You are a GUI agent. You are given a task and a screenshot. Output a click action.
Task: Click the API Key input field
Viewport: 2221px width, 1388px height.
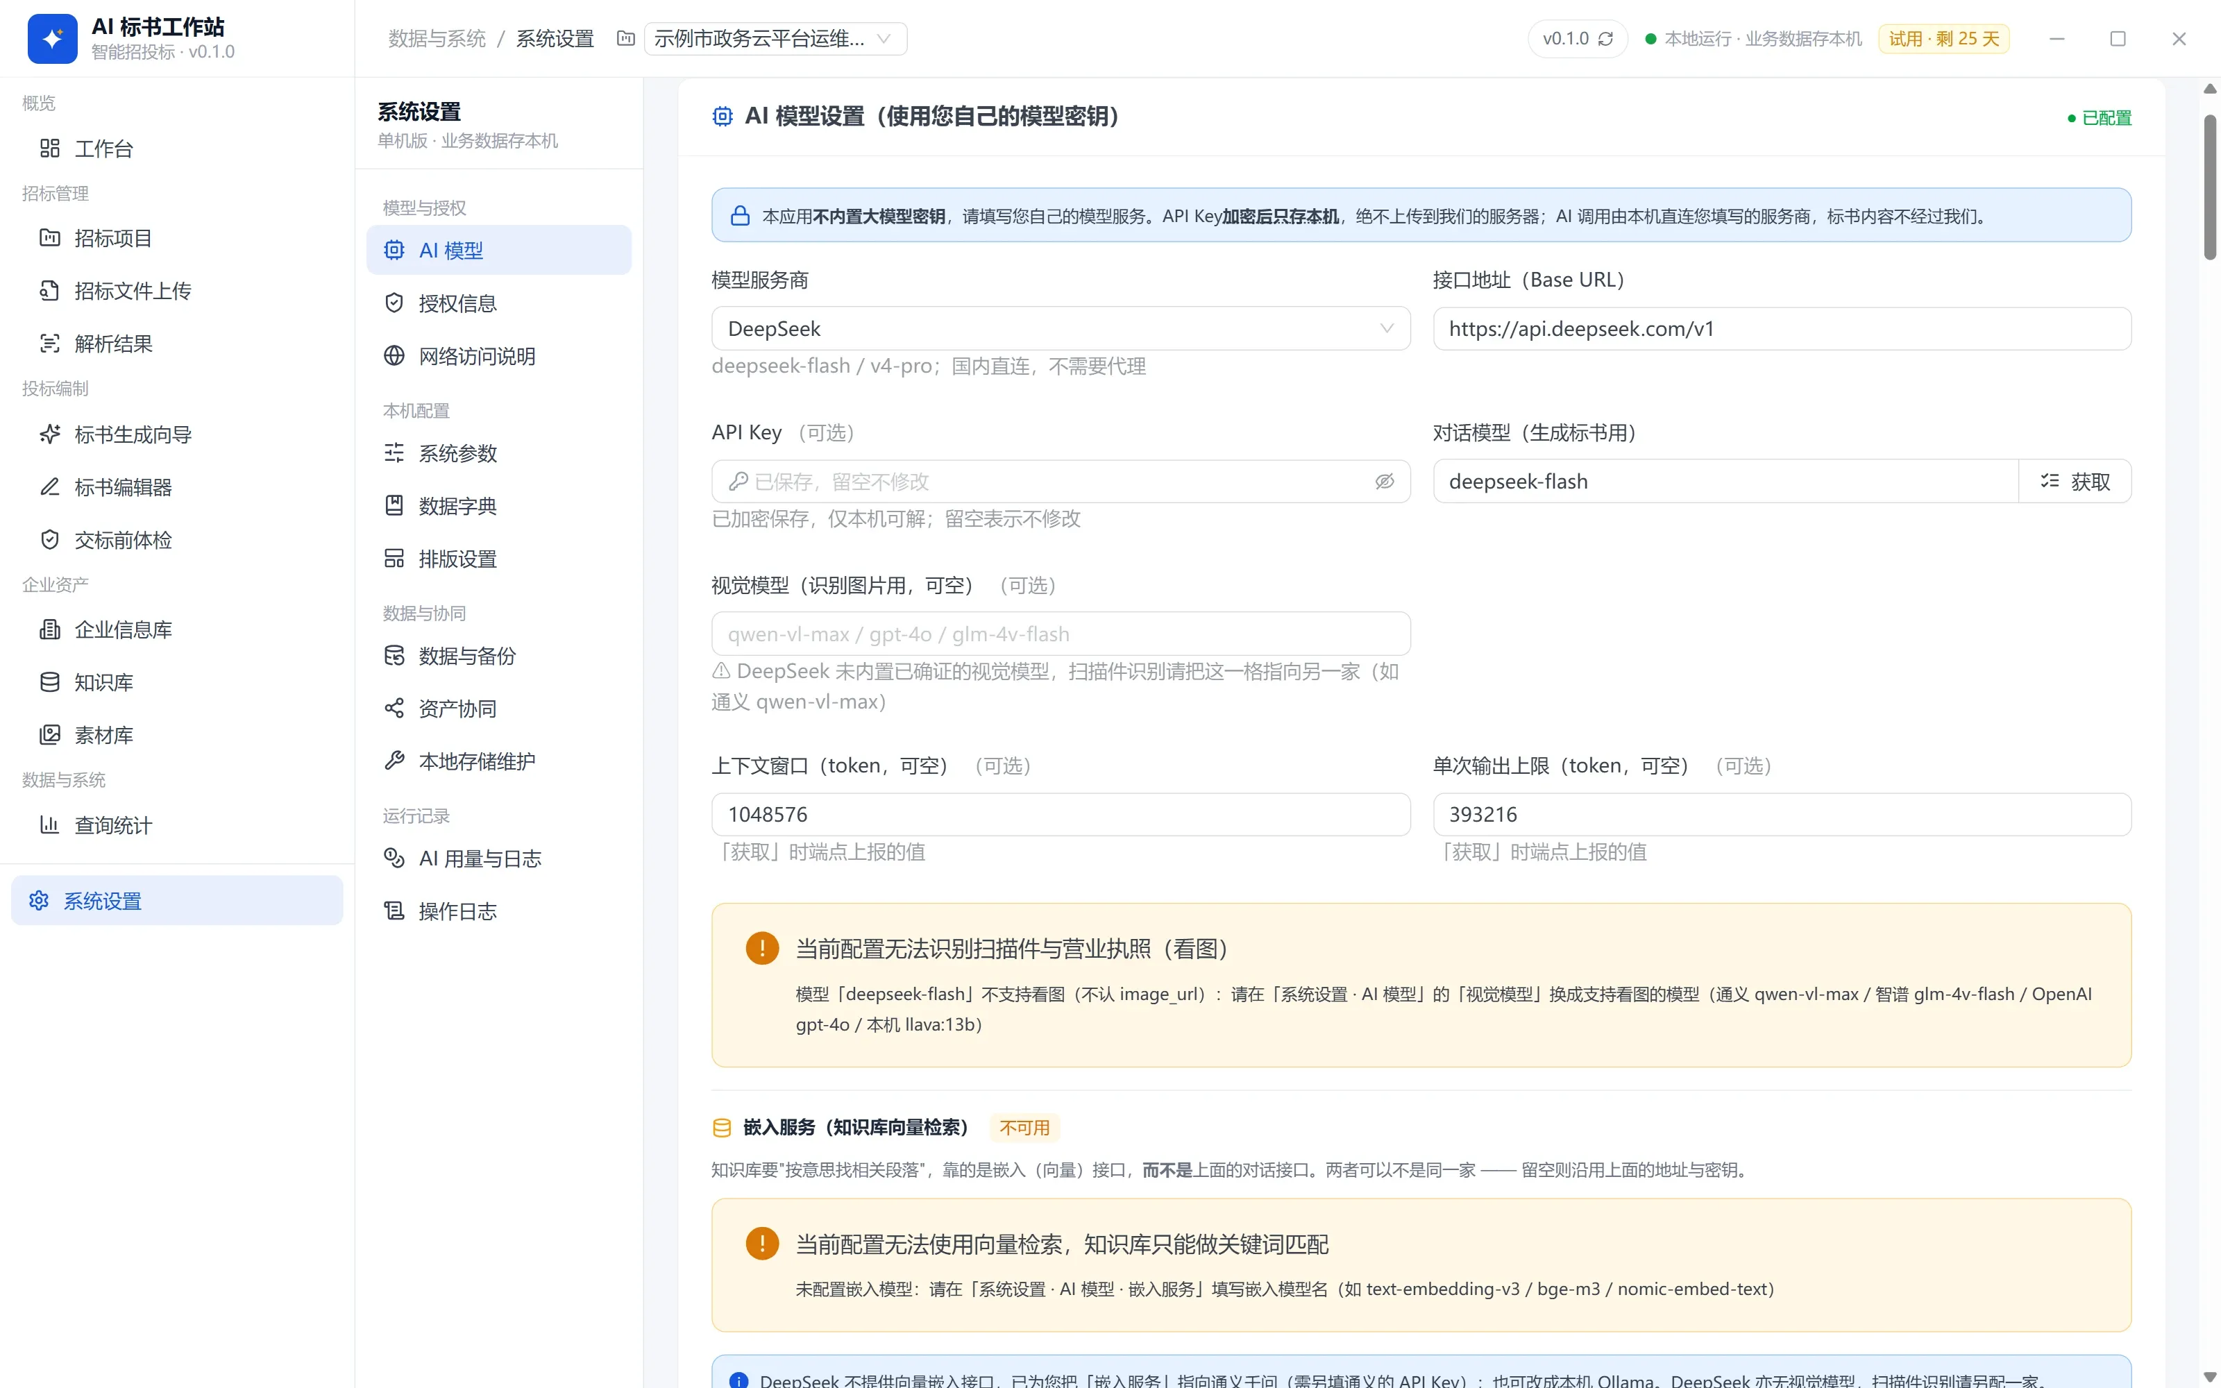point(1060,481)
